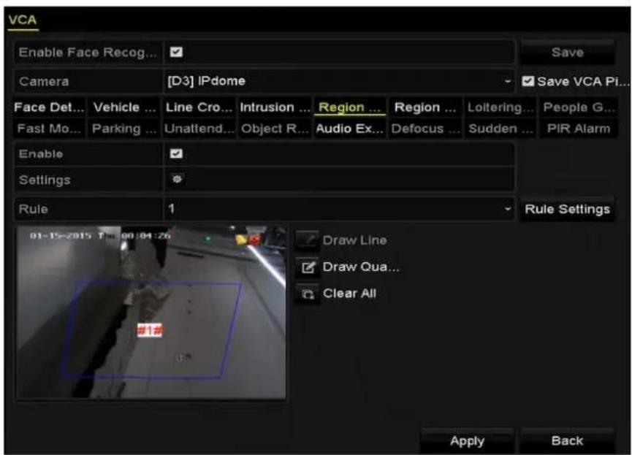This screenshot has width=632, height=455.
Task: Click the timestamp overlay in the preview
Action: click(x=100, y=235)
